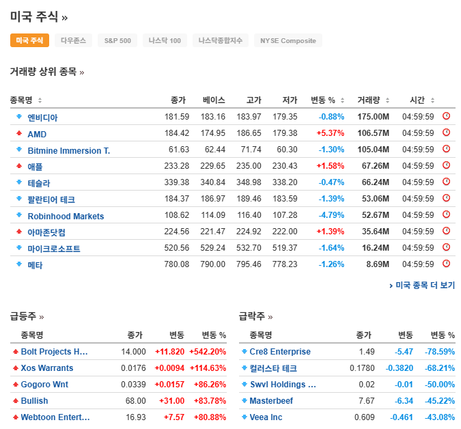Switch to the 다우존스 tab

[74, 40]
